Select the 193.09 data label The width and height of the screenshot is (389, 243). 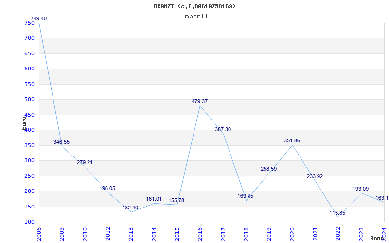click(361, 189)
